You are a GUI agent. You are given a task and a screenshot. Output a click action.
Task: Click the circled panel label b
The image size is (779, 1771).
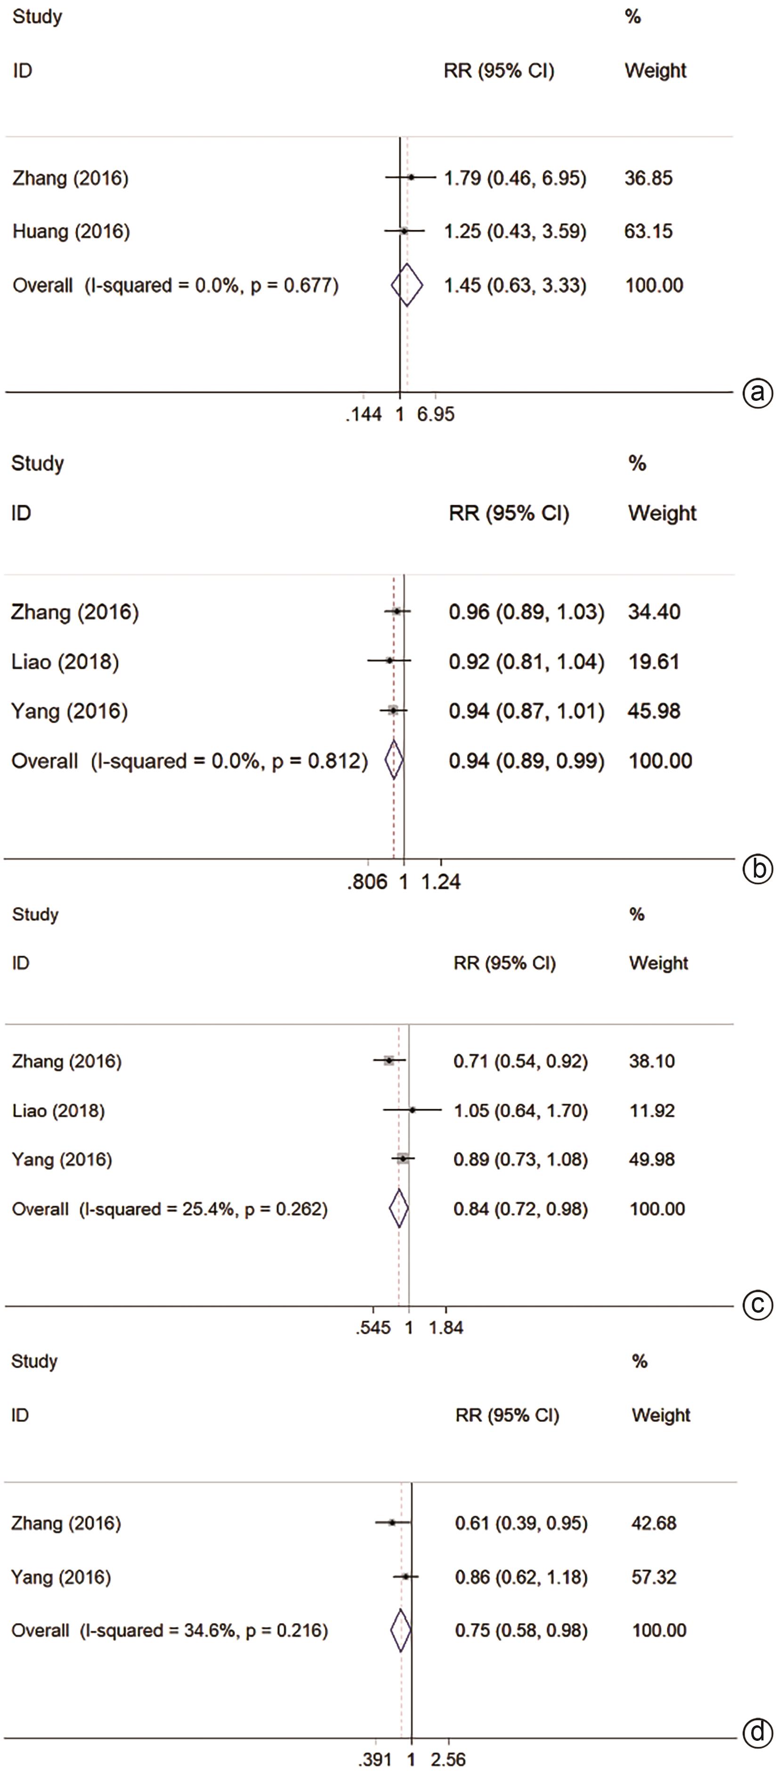[x=758, y=869]
